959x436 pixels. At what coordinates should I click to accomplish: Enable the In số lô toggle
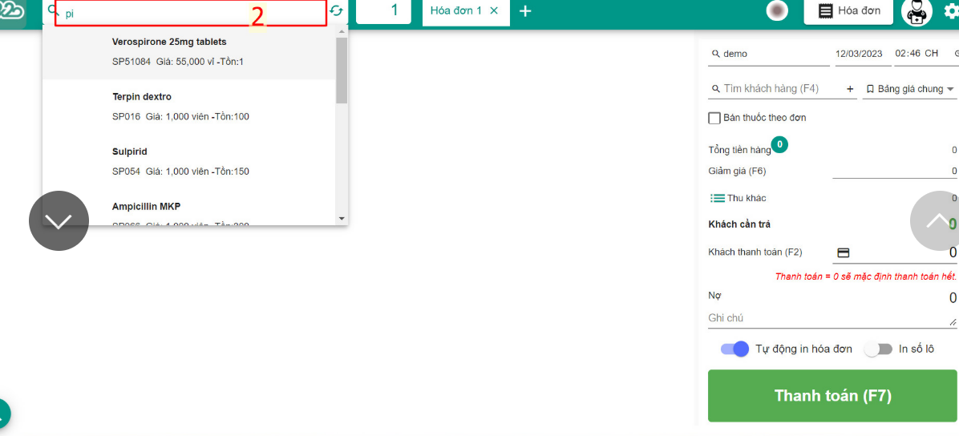coord(878,349)
